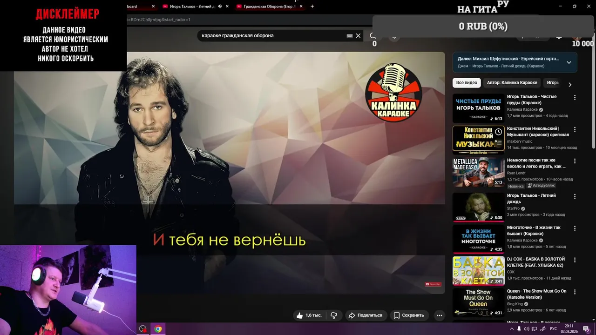Show more filter chips with right arrow
The image size is (596, 335).
570,84
